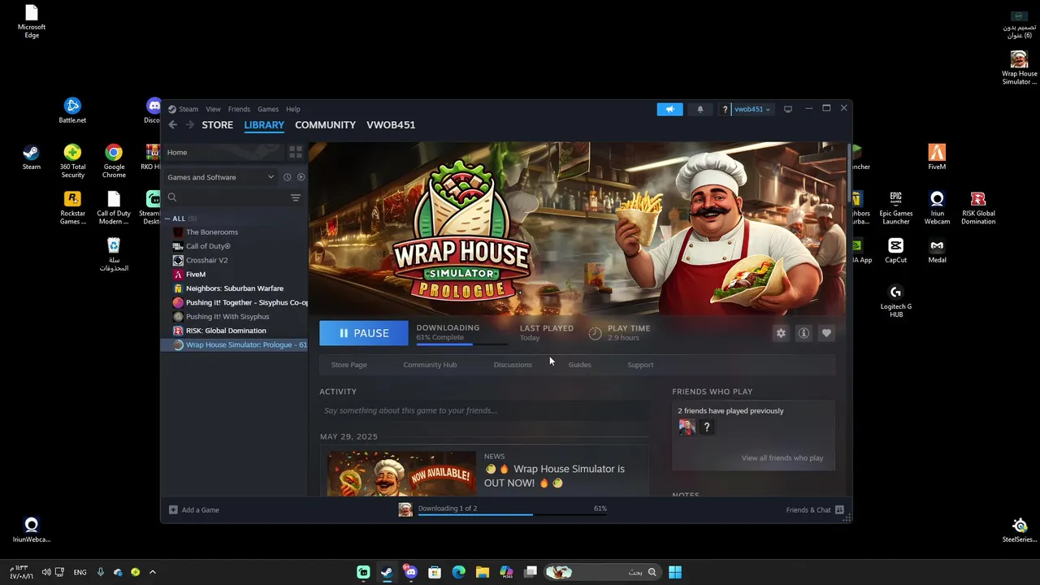This screenshot has width=1040, height=585.
Task: Open the RISK Global Domination desktop icon
Action: pyautogui.click(x=978, y=208)
